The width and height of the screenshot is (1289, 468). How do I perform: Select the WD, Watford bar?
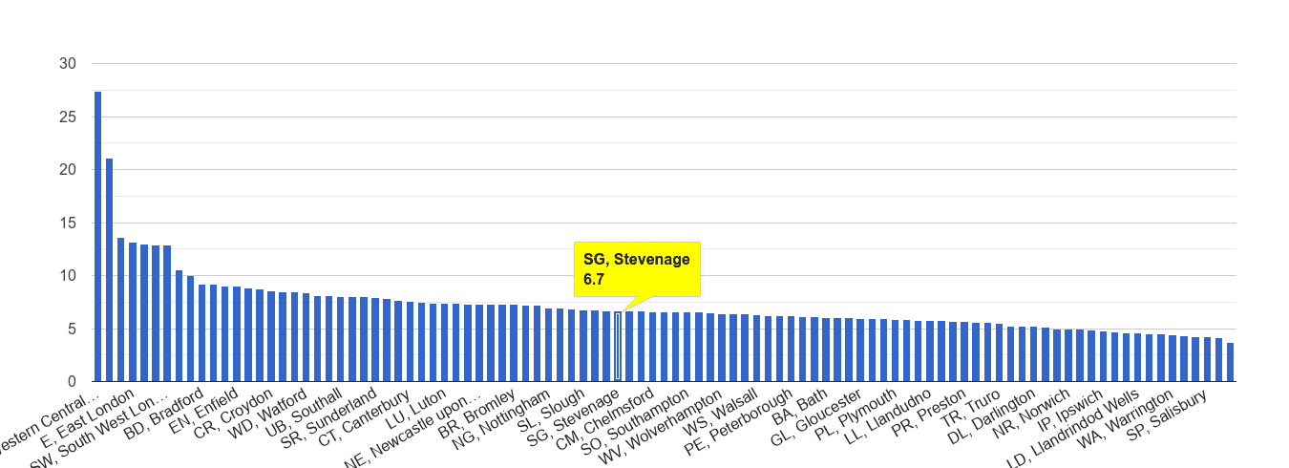[306, 338]
